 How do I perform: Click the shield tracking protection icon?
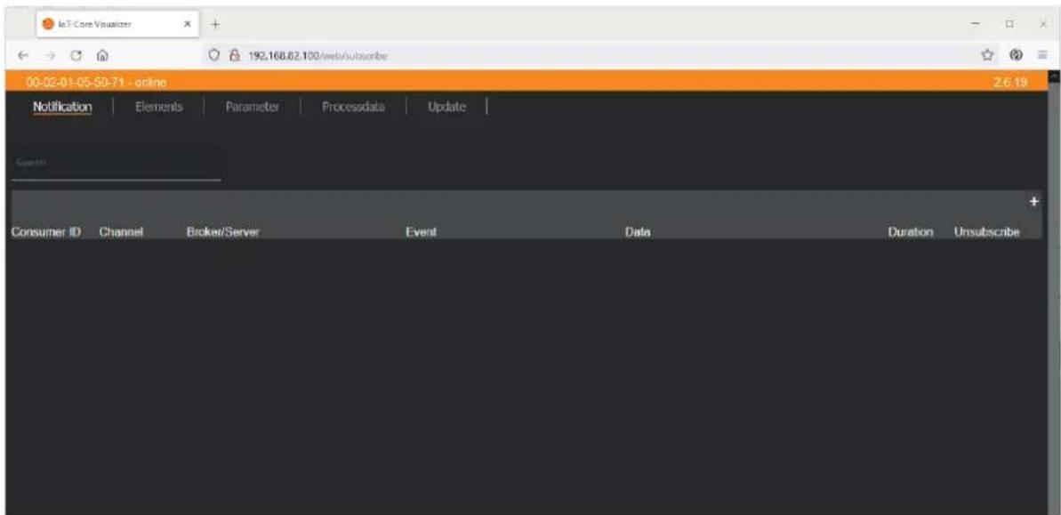[x=214, y=57]
